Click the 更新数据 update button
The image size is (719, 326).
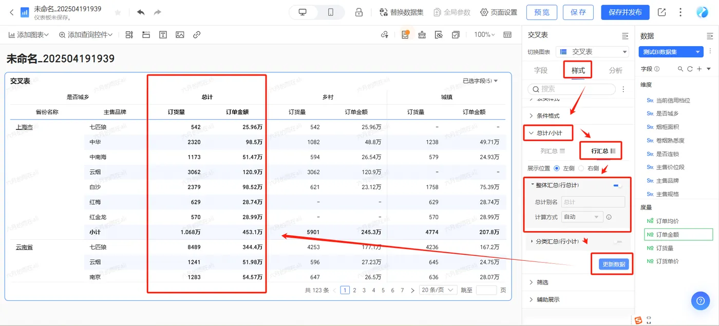[614, 264]
